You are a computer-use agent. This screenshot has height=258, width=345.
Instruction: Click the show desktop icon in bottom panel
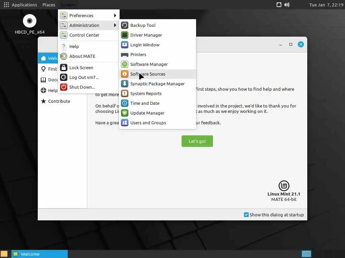[4, 254]
